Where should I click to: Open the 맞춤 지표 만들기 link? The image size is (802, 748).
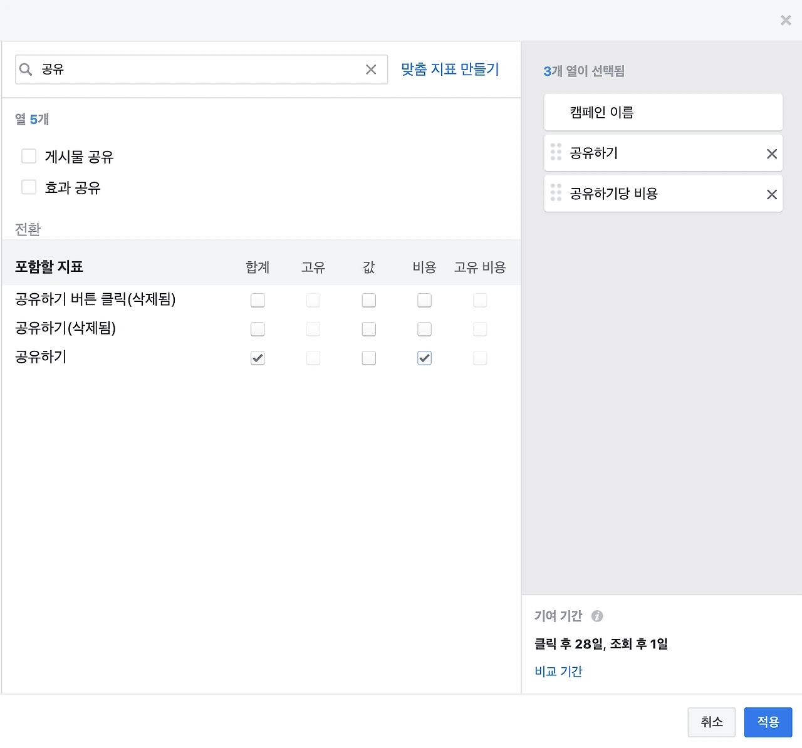450,70
